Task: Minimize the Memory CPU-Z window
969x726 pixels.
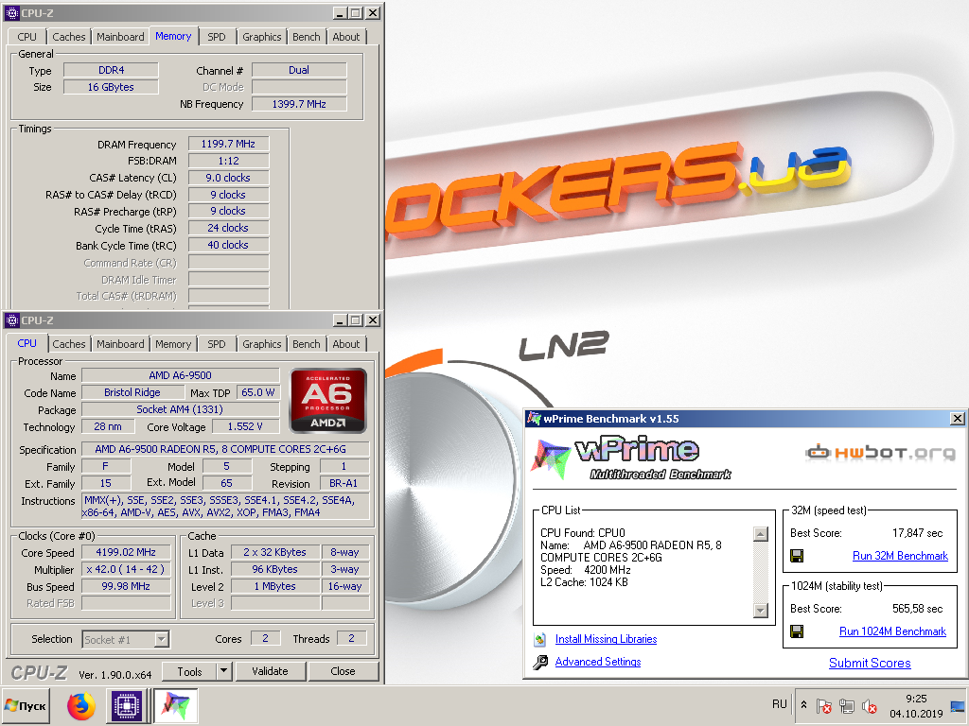Action: point(340,13)
